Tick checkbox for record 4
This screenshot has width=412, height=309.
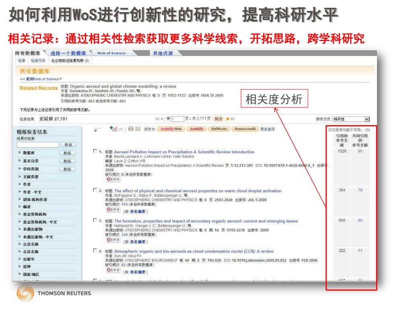95,250
